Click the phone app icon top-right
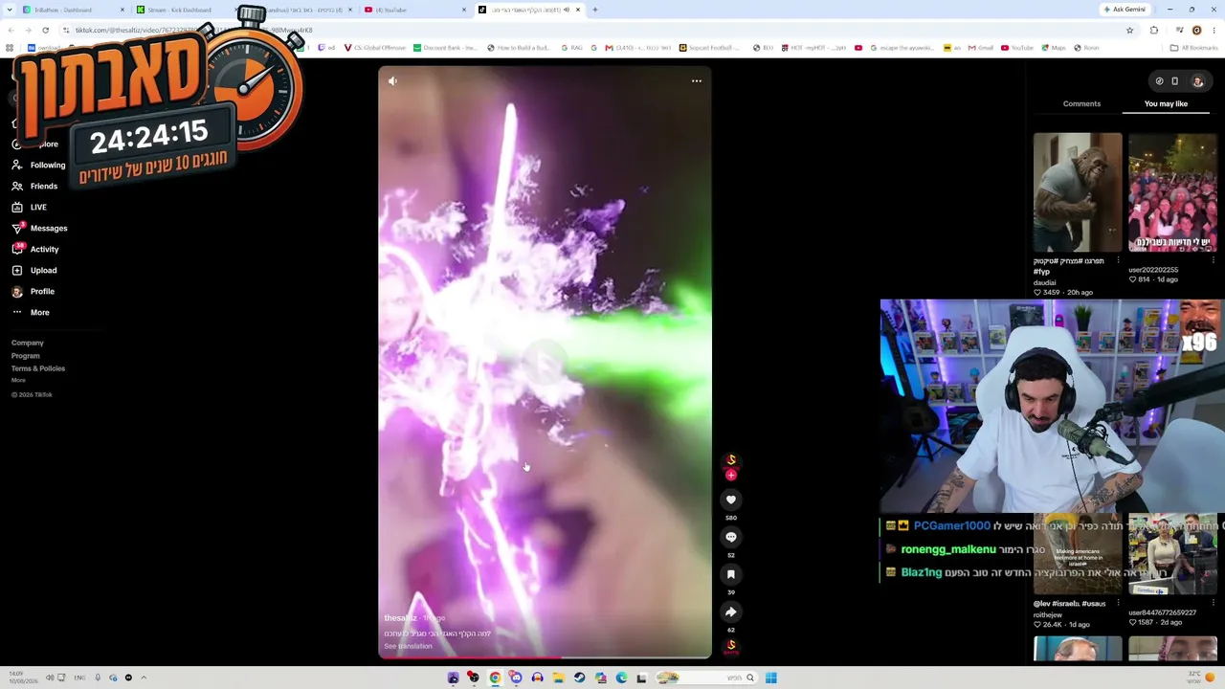 1175,81
